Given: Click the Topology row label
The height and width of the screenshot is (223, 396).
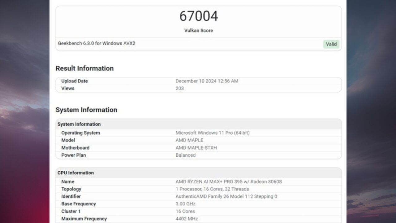Looking at the screenshot, I should tap(71, 189).
